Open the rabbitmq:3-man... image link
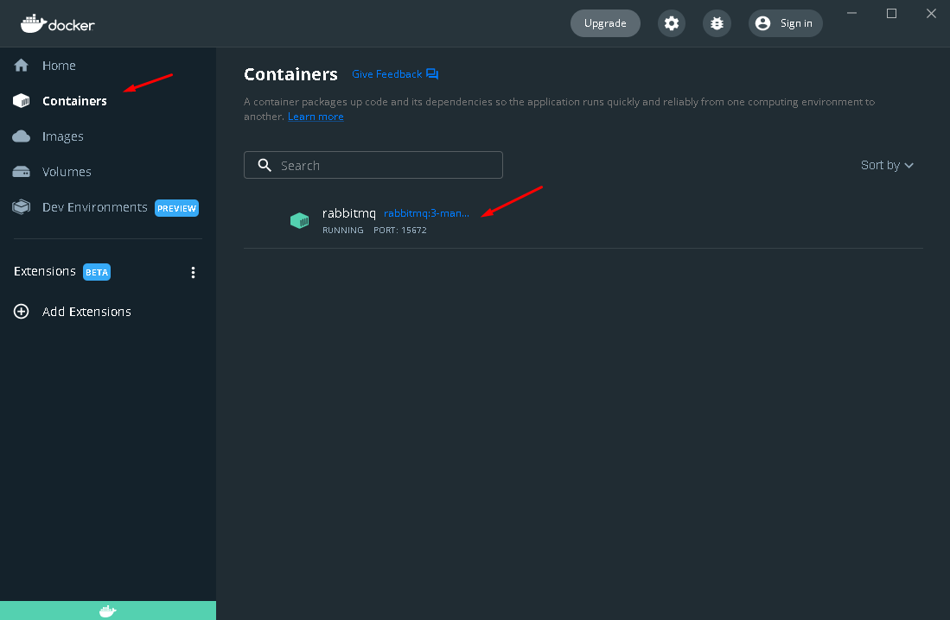 [x=426, y=213]
